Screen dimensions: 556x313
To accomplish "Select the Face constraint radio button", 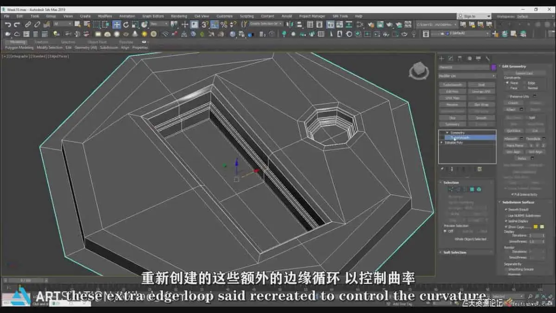I will (x=507, y=88).
